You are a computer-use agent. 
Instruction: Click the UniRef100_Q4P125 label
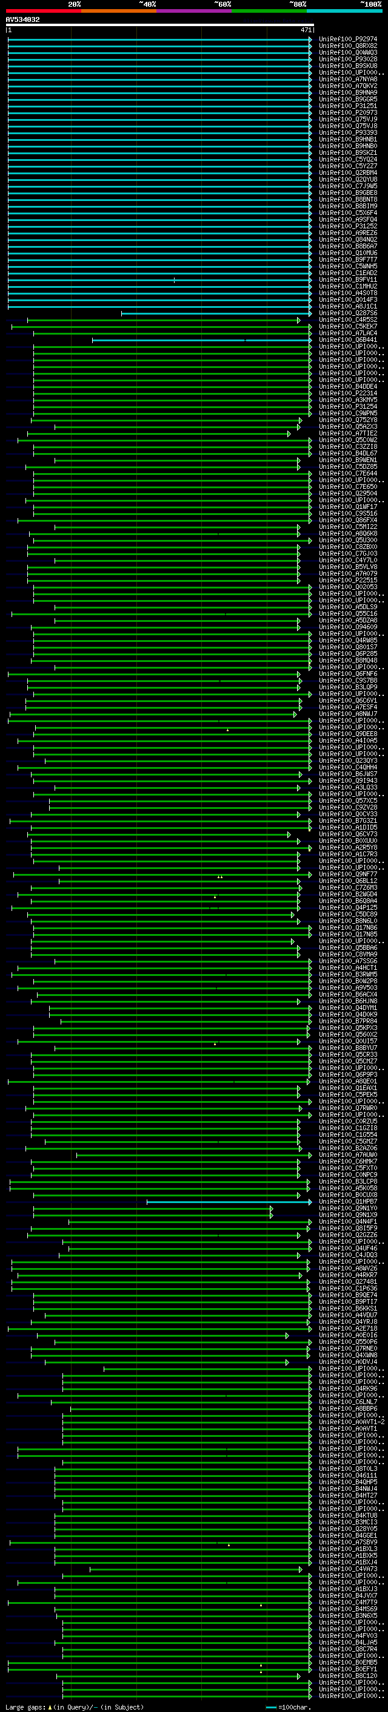pos(347,908)
